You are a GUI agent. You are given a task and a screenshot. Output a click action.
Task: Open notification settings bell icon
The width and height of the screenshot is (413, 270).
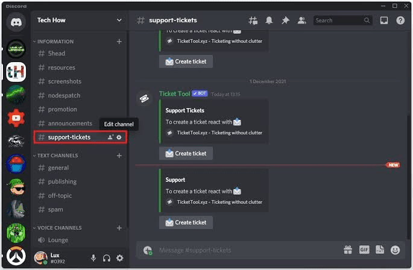pos(269,20)
